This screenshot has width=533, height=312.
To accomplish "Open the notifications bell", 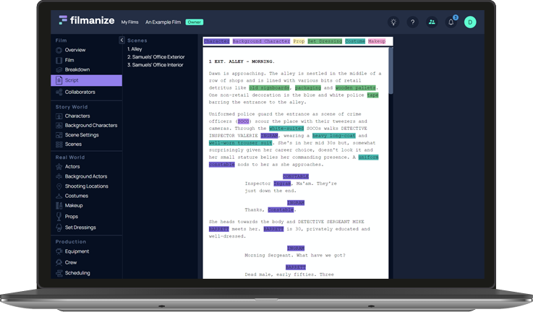I will point(451,22).
